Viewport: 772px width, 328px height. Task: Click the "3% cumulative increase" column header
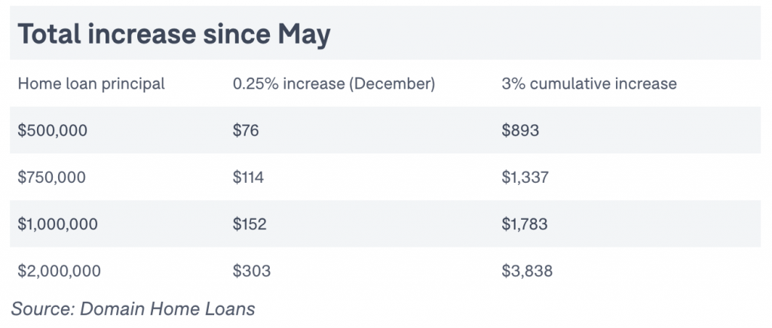(x=589, y=84)
